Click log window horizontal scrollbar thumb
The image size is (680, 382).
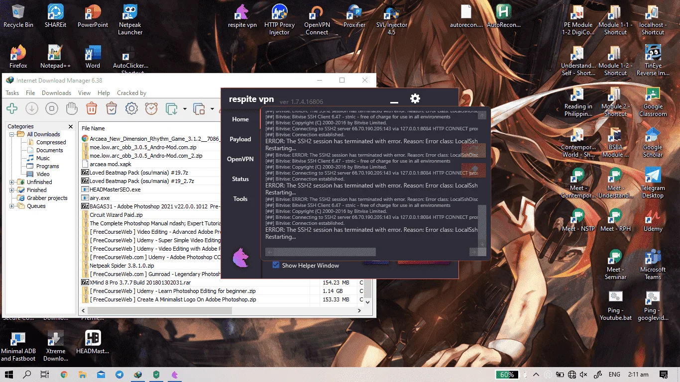click(325, 252)
